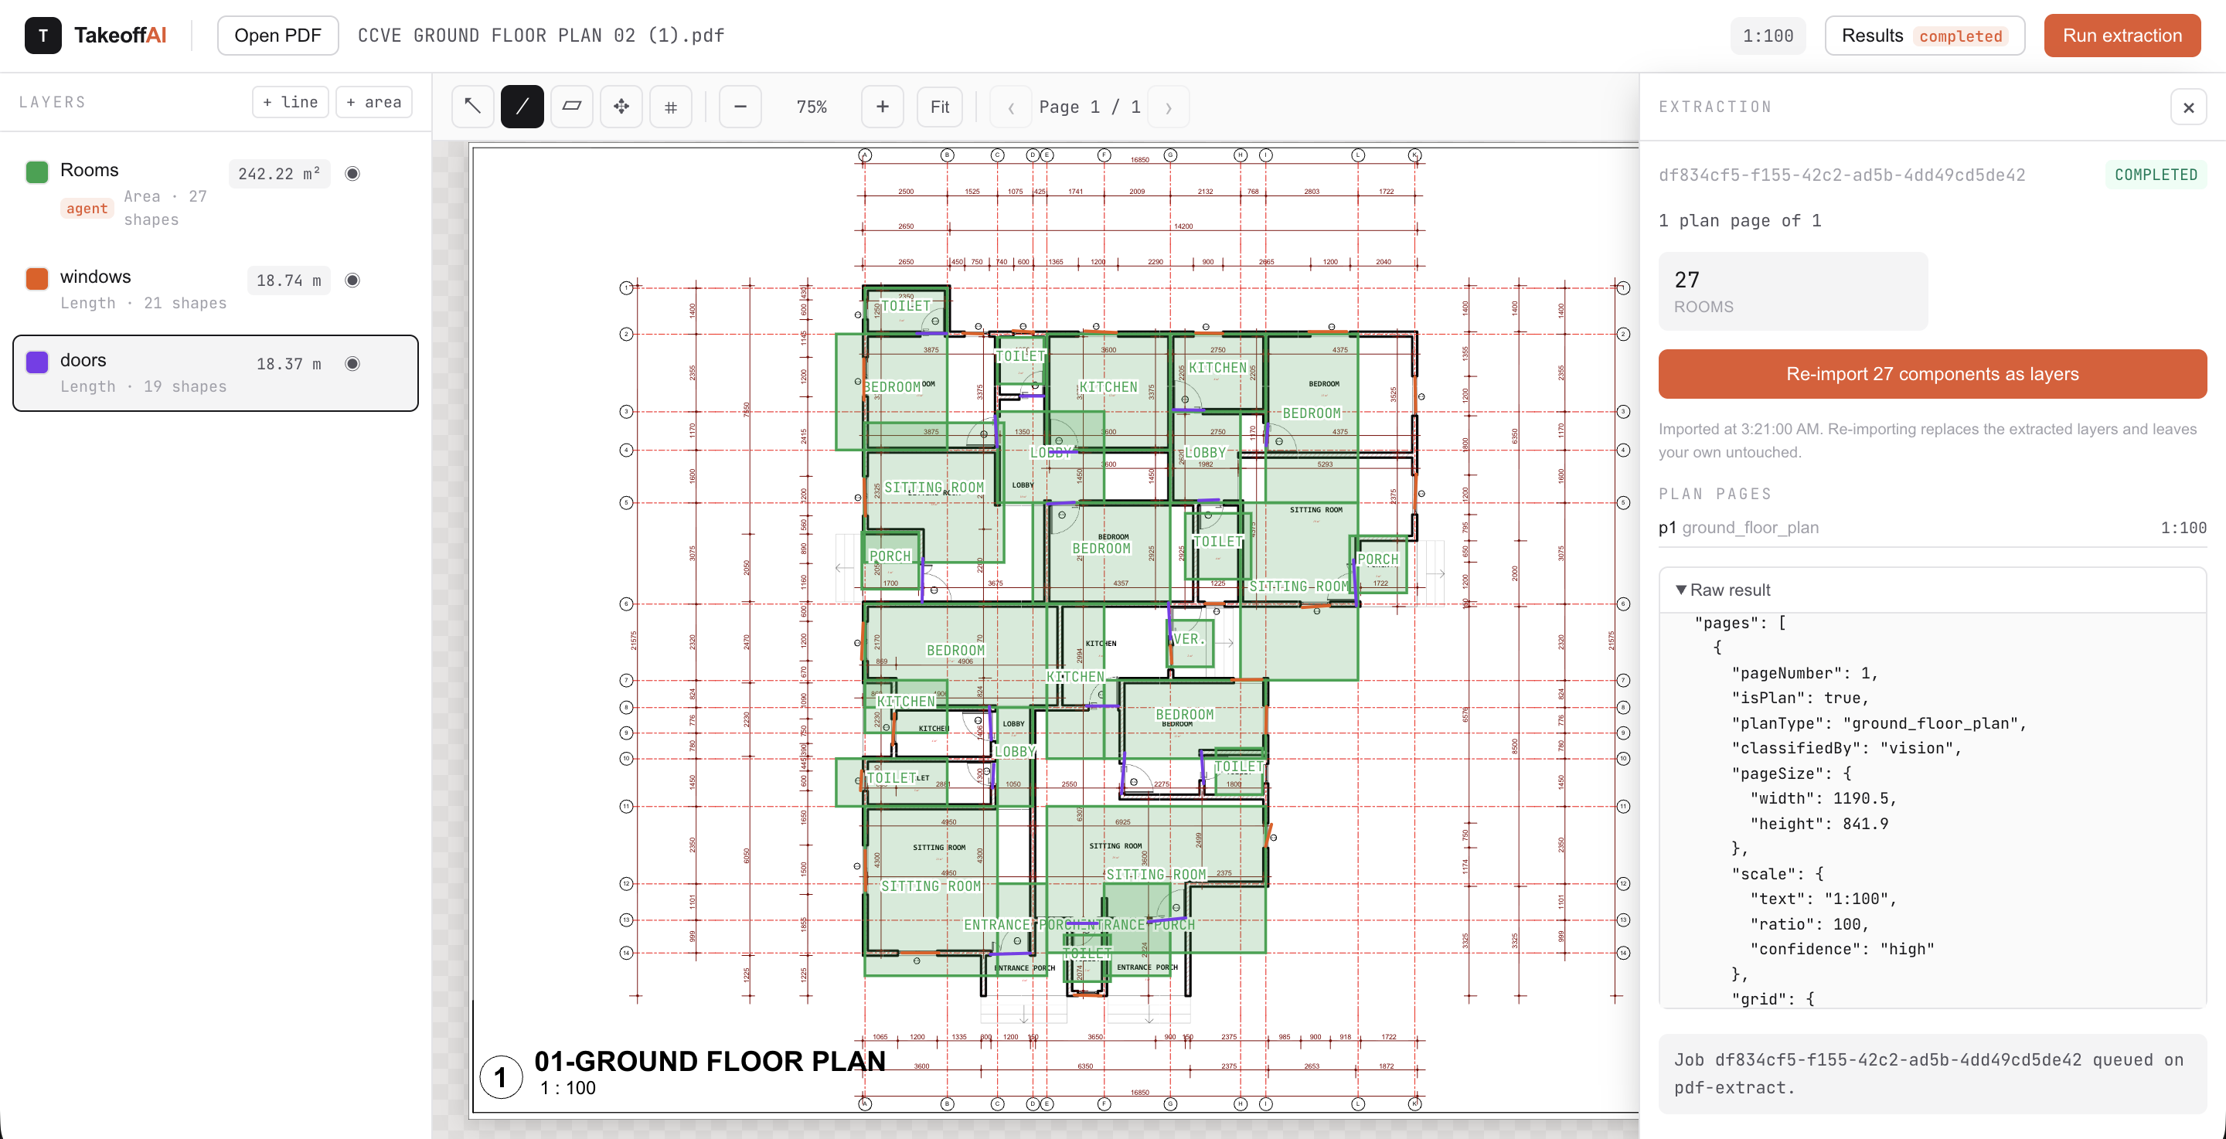This screenshot has height=1139, width=2226.
Task: Click the windows 18.74 m length value
Action: point(288,280)
